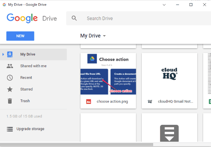
Task: Click the Recent clock icon
Action: click(x=10, y=78)
